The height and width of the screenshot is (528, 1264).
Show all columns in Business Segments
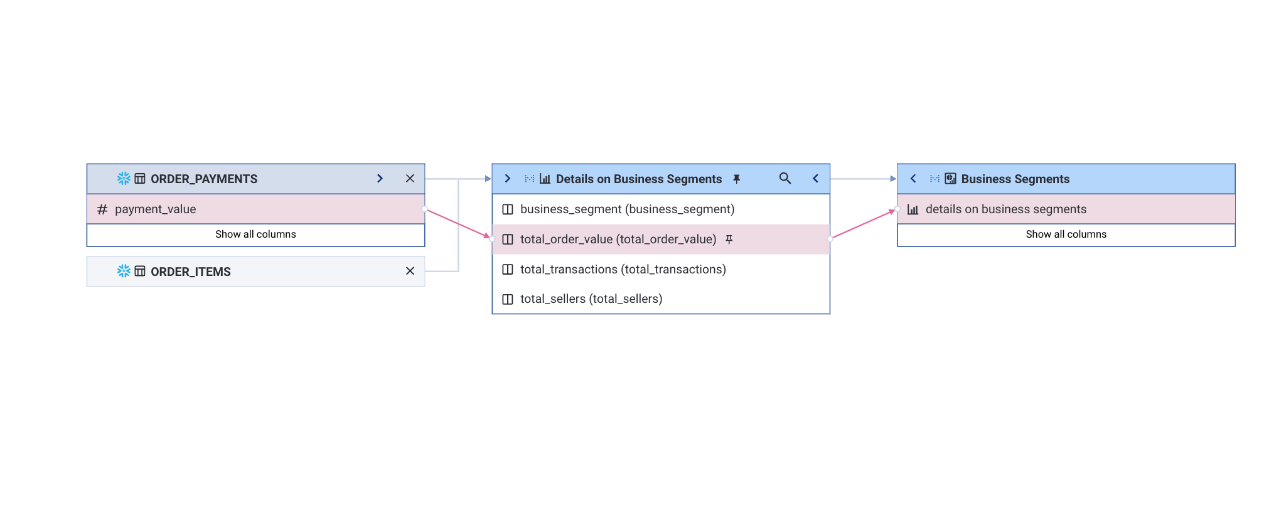[x=1066, y=235]
